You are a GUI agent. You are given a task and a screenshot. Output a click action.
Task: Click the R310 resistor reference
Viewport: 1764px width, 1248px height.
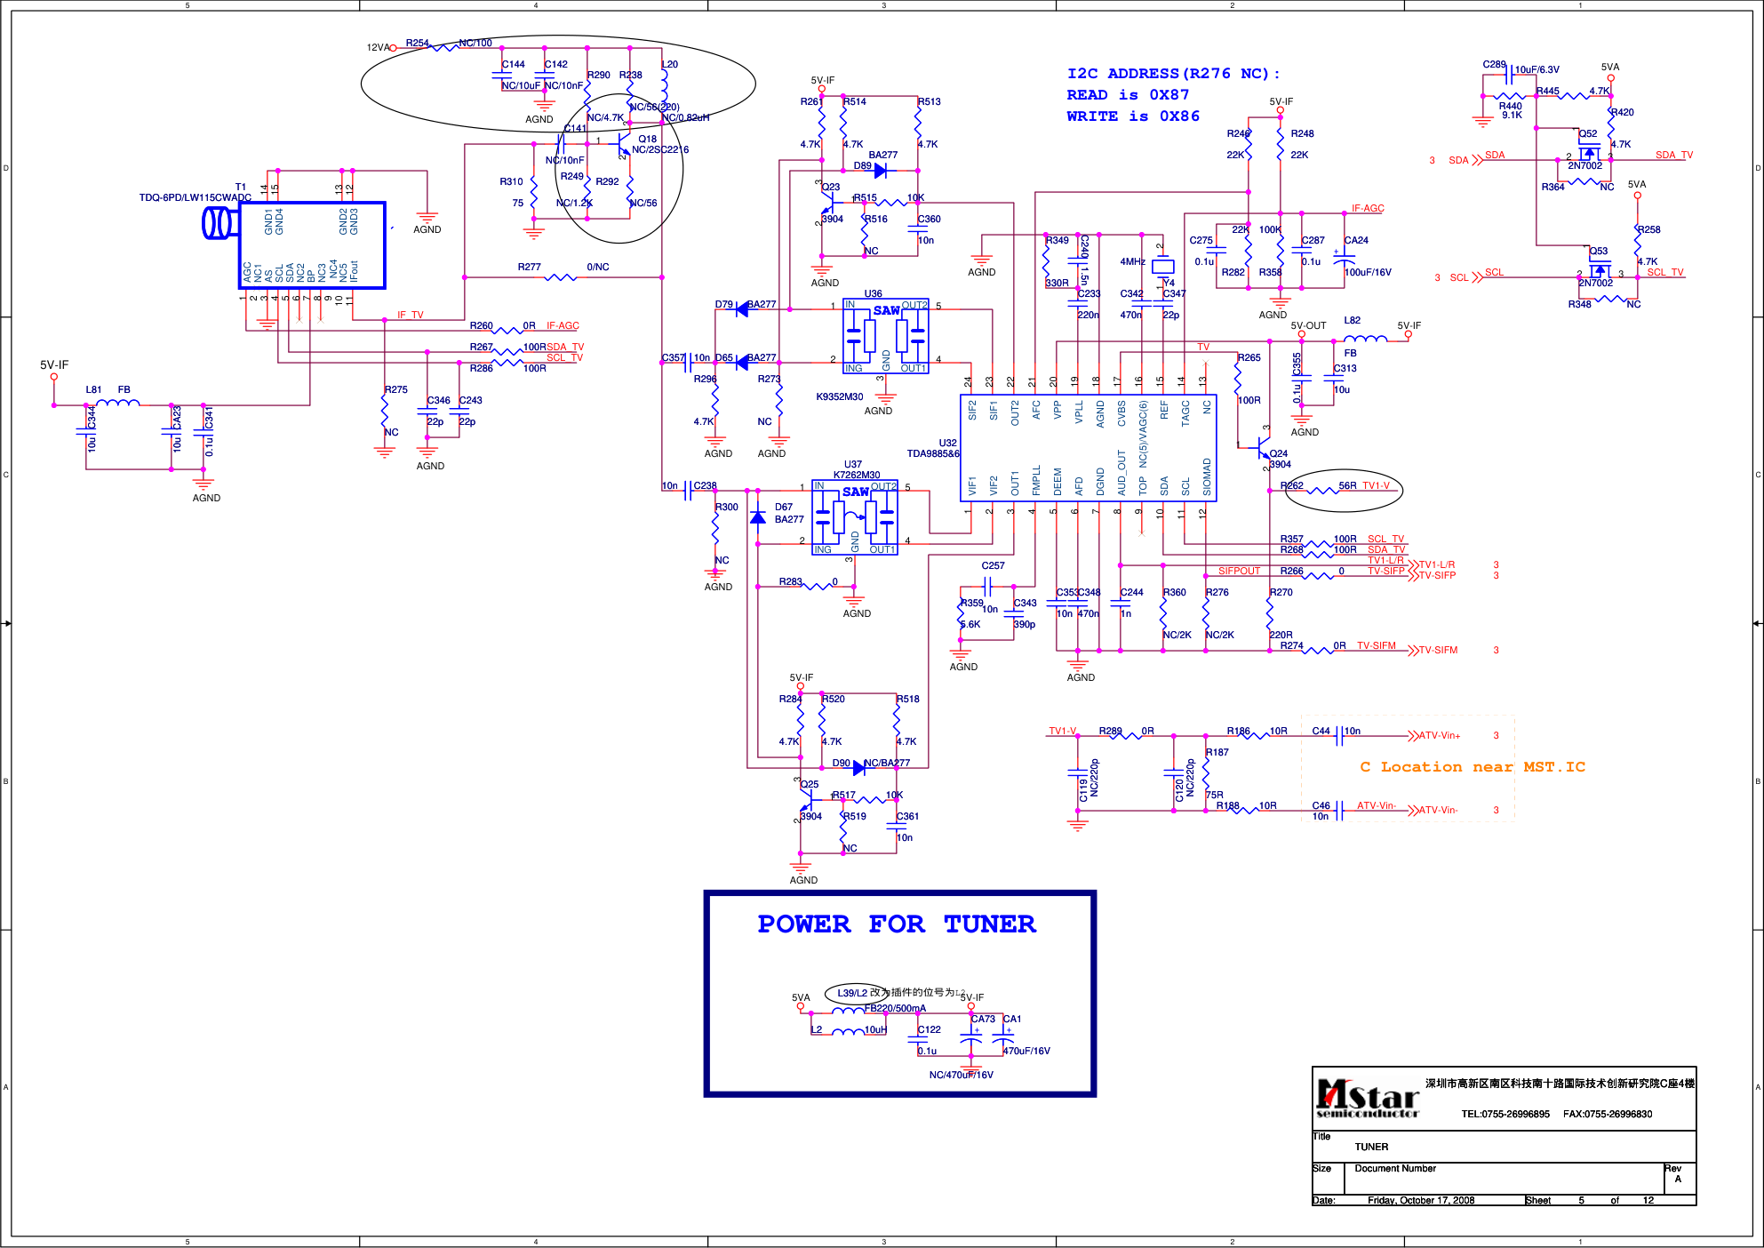tap(511, 181)
